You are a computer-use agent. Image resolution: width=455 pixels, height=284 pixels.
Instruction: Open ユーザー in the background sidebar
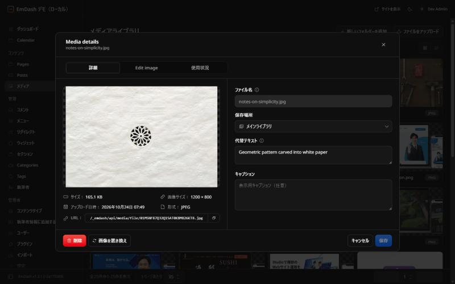(23, 233)
